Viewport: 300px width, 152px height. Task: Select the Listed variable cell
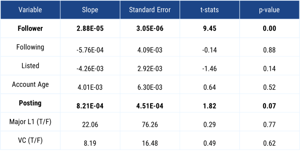(30, 66)
